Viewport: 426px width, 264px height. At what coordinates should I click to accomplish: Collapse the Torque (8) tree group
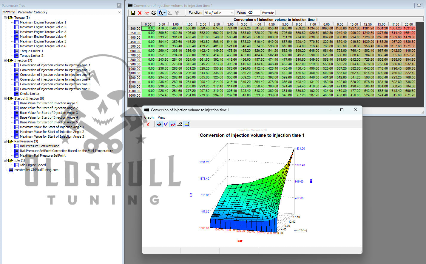(x=5, y=18)
